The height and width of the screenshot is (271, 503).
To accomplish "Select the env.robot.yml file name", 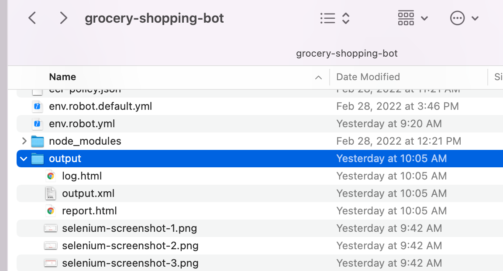I will coord(82,123).
